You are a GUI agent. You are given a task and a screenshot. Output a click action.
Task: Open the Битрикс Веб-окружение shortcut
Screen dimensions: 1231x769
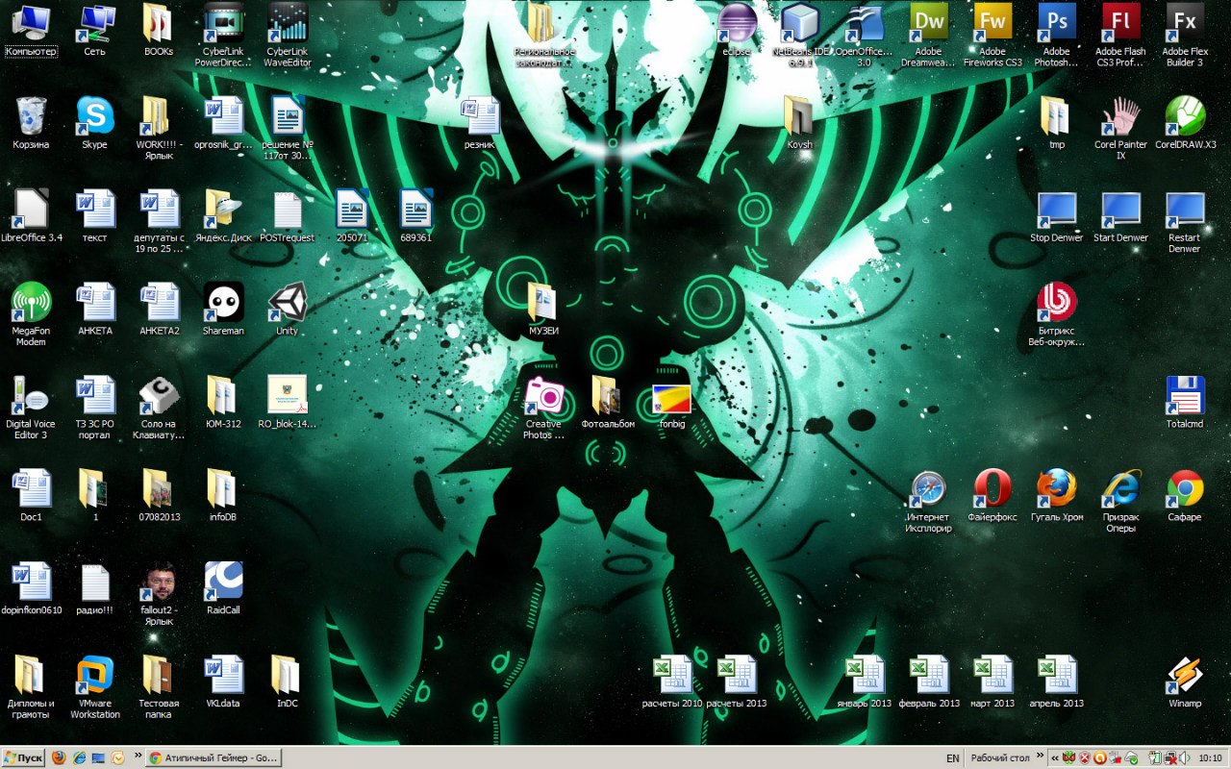click(x=1056, y=314)
